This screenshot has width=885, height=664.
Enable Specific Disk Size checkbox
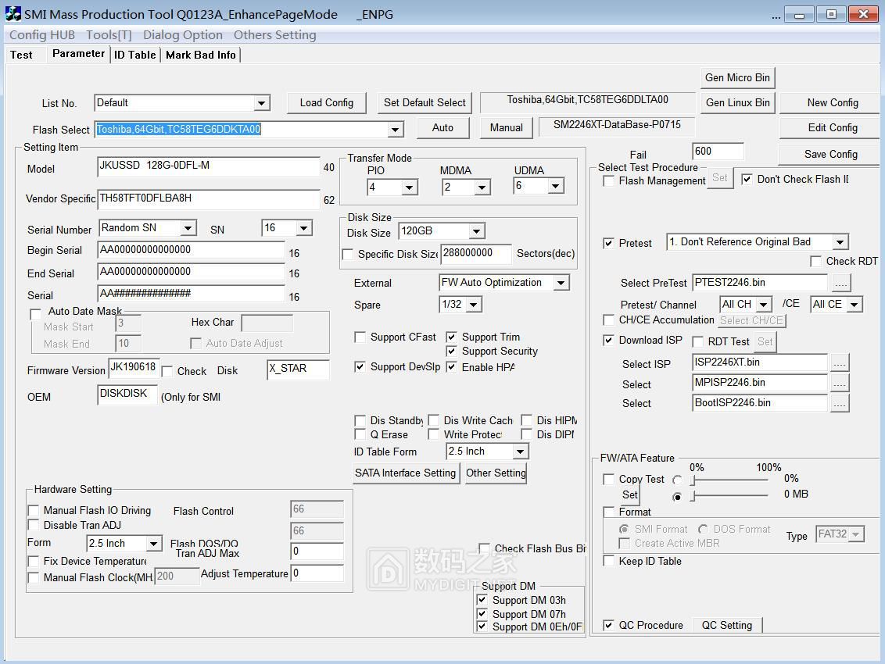(348, 255)
